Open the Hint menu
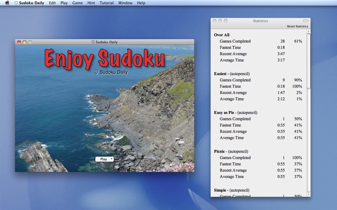The width and height of the screenshot is (337, 210). (x=91, y=3)
